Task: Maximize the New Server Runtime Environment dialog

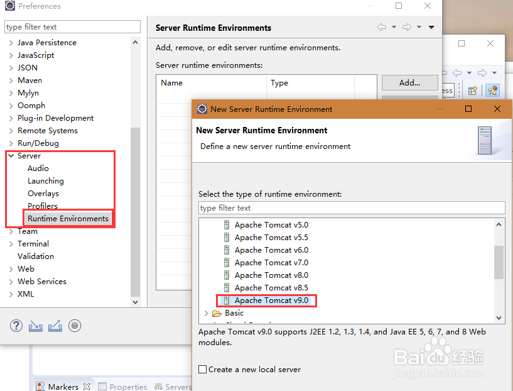Action: pyautogui.click(x=468, y=109)
